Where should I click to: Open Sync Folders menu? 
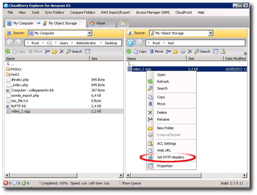pyautogui.click(x=55, y=12)
